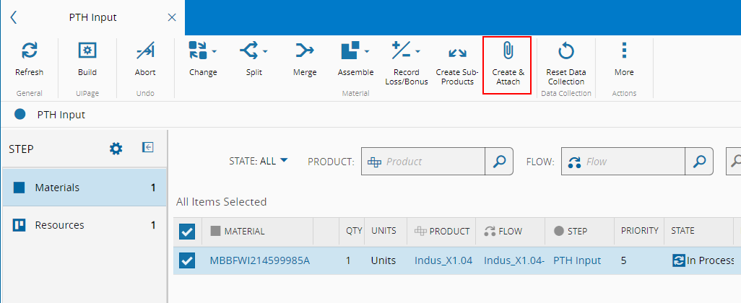
Task: Click the Refresh toolbar icon
Action: [x=30, y=51]
